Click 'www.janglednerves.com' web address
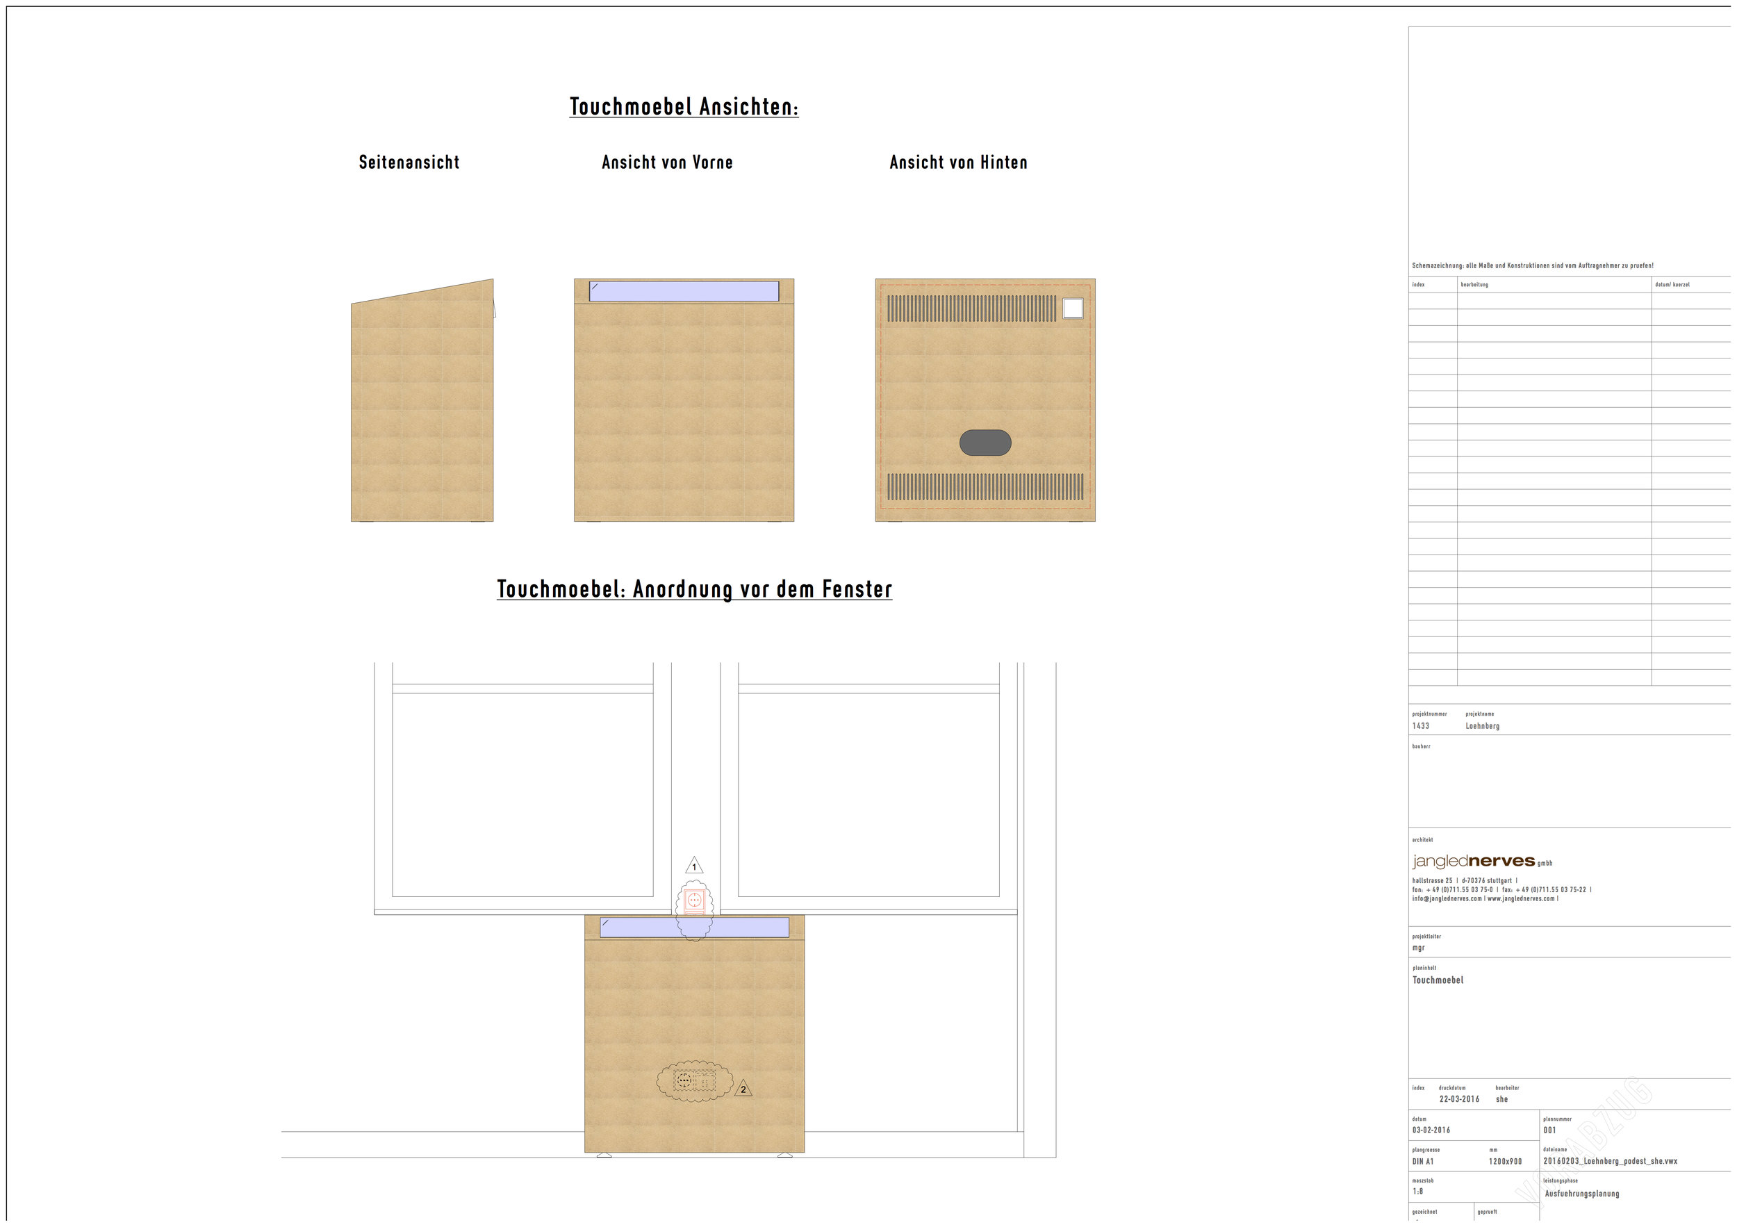Screen dimensions: 1737x1227 [x=1521, y=898]
